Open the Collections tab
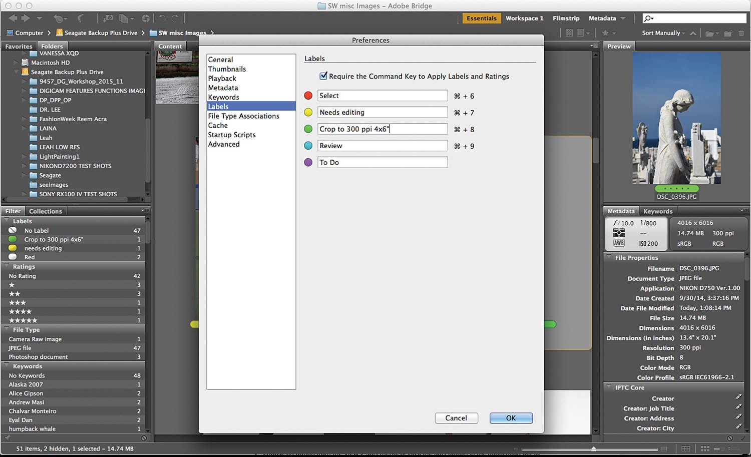 46,211
